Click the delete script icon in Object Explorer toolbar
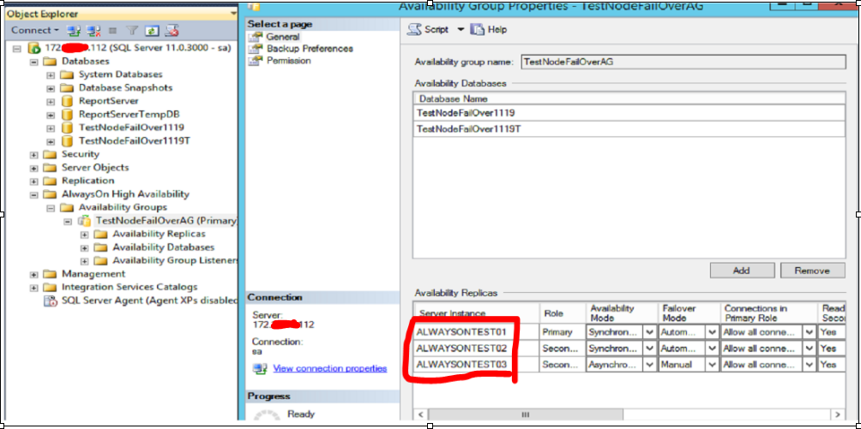Image resolution: width=861 pixels, height=429 pixels. (x=172, y=31)
